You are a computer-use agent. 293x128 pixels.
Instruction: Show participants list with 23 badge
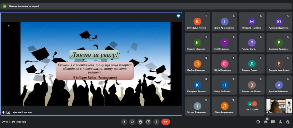[x=266, y=122]
